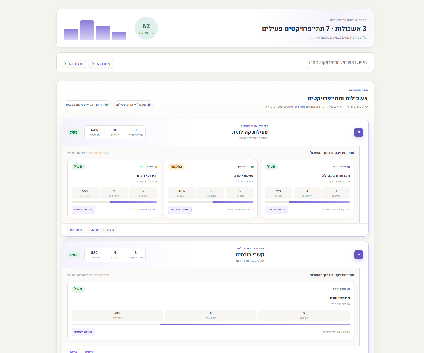Click the 55% stat on אירועי חגים
The image size is (424, 353).
(85, 193)
